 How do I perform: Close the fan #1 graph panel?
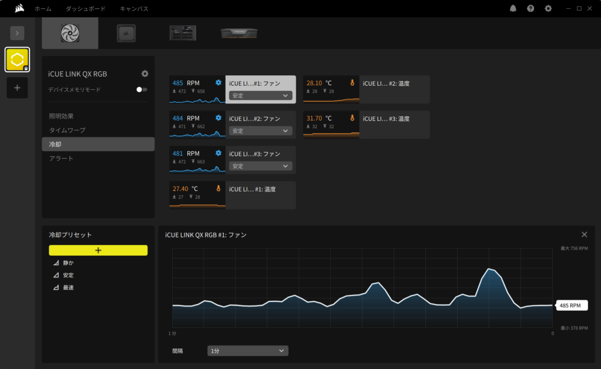584,234
